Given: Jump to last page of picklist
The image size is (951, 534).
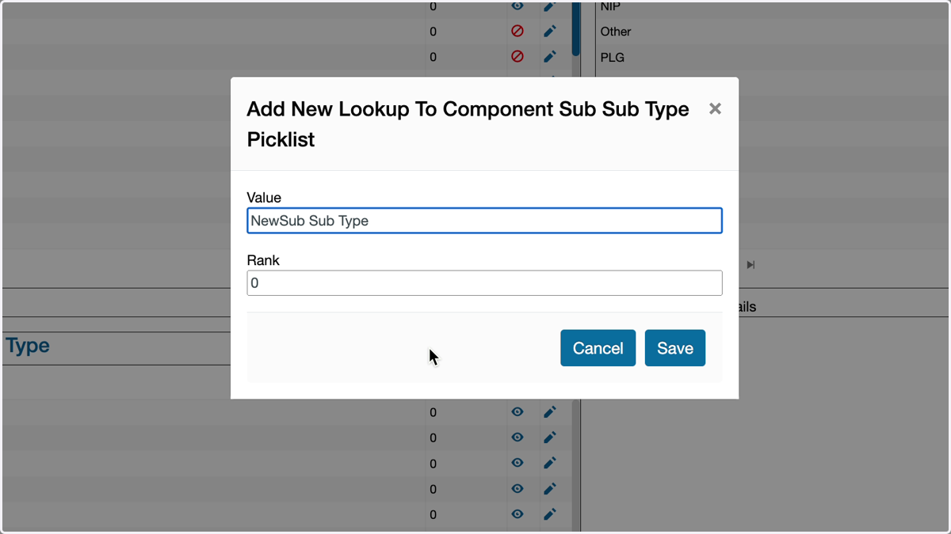Looking at the screenshot, I should tap(750, 265).
